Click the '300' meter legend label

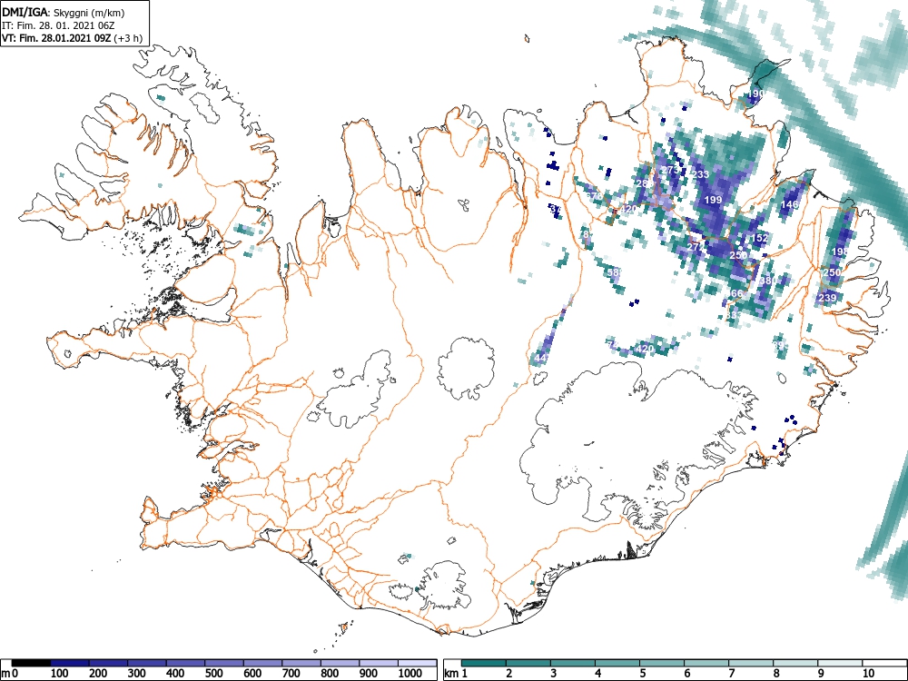click(137, 674)
